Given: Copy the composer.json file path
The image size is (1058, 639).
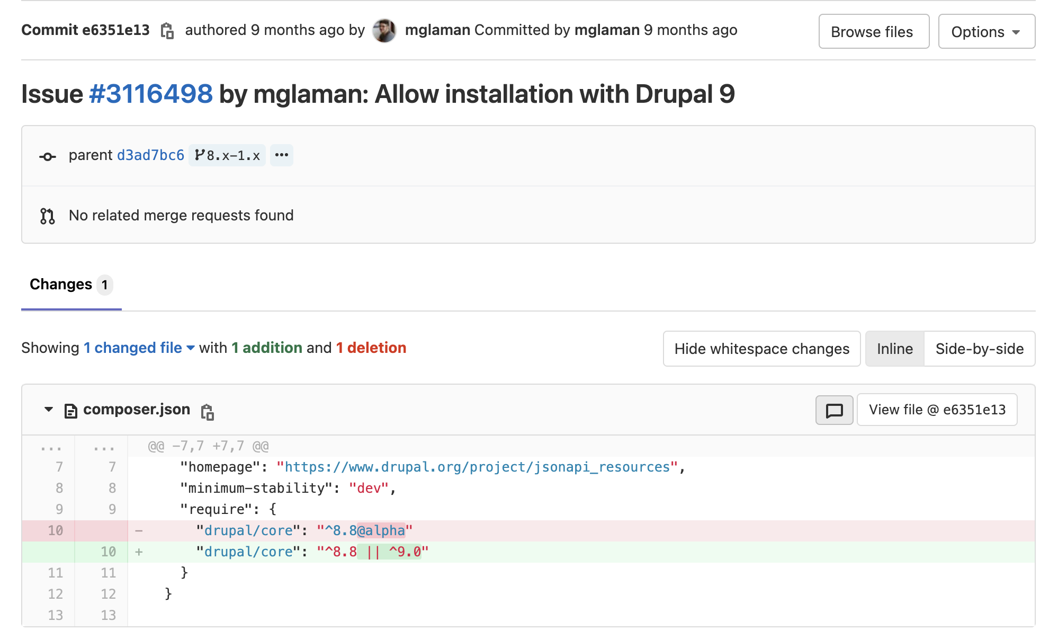Looking at the screenshot, I should click(x=208, y=412).
